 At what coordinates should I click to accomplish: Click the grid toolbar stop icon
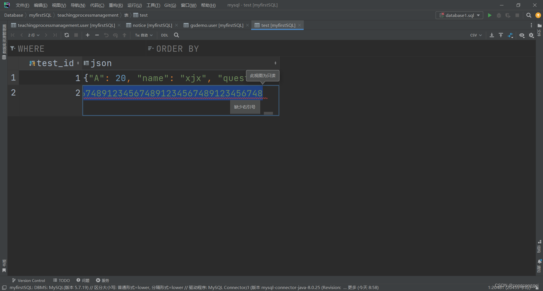point(76,35)
